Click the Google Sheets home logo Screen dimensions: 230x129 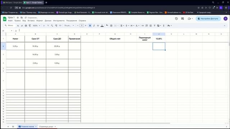click(5, 19)
